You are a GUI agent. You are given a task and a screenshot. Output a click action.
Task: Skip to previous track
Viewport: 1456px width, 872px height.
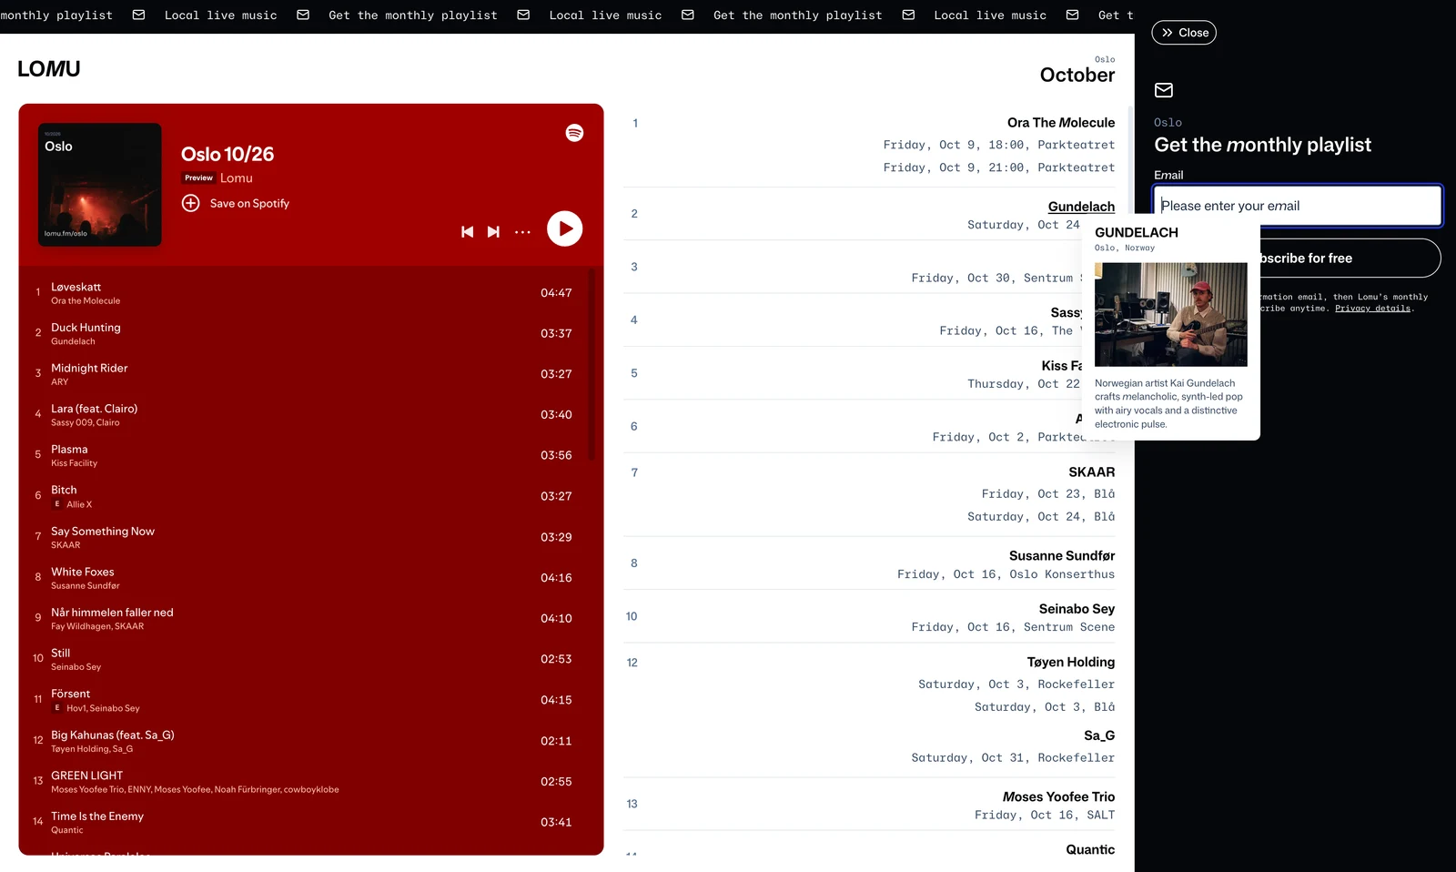[x=467, y=232]
